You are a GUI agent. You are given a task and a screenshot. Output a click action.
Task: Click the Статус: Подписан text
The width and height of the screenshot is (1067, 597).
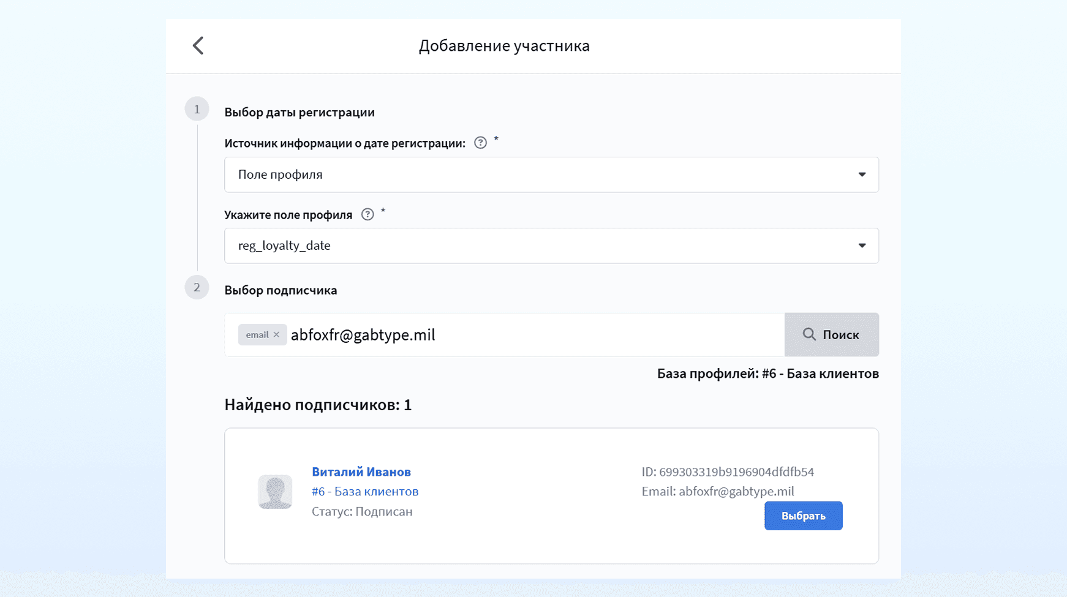[362, 511]
